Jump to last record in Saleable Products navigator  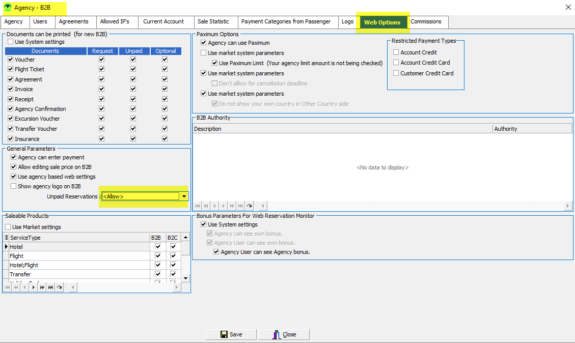(50, 288)
